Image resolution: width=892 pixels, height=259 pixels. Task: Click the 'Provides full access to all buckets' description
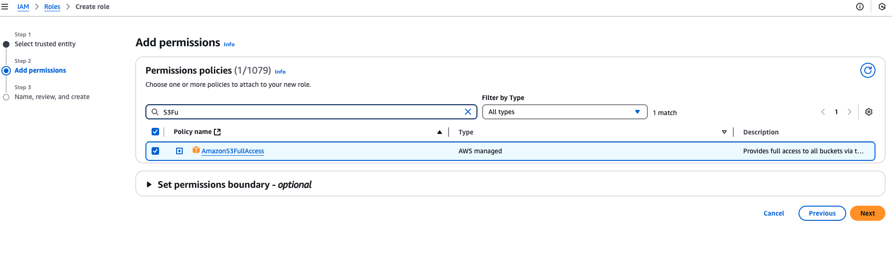(x=803, y=151)
